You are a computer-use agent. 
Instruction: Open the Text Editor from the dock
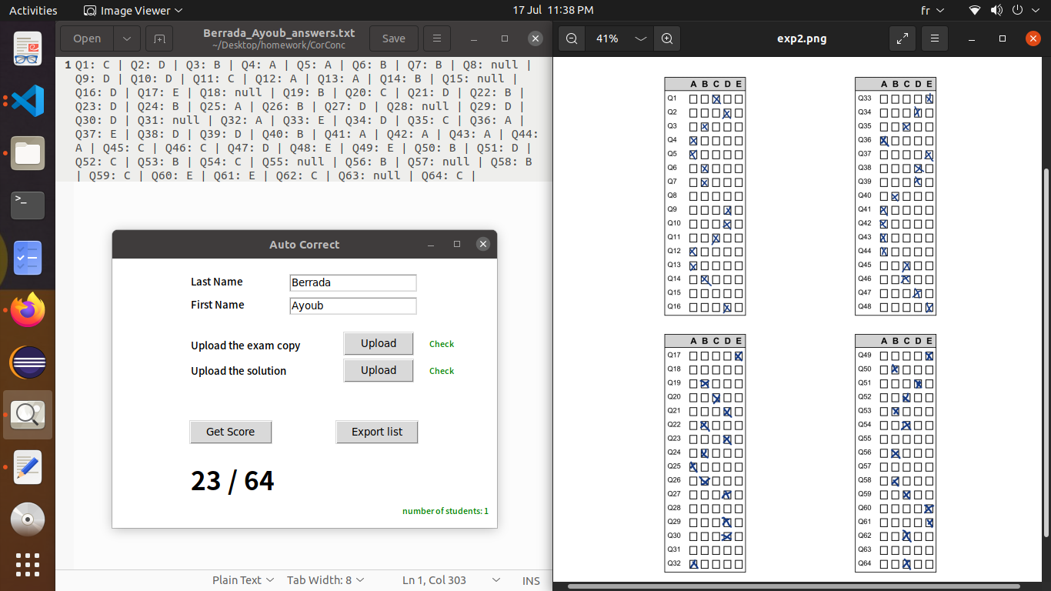(x=28, y=467)
